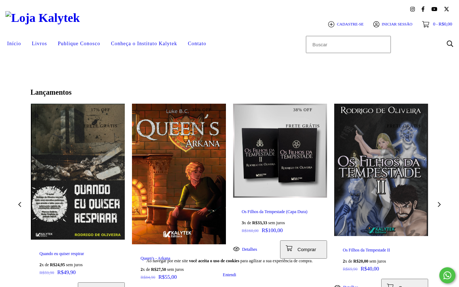
Task: Click Os Filhos da Tempestade (Capa Dura) title
Action: (274, 212)
